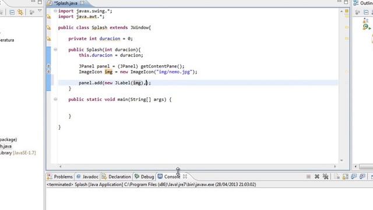Screen dimensions: 373x210
Task: Toggle Scroll Lock in Console toolbar
Action: pyautogui.click(x=345, y=176)
